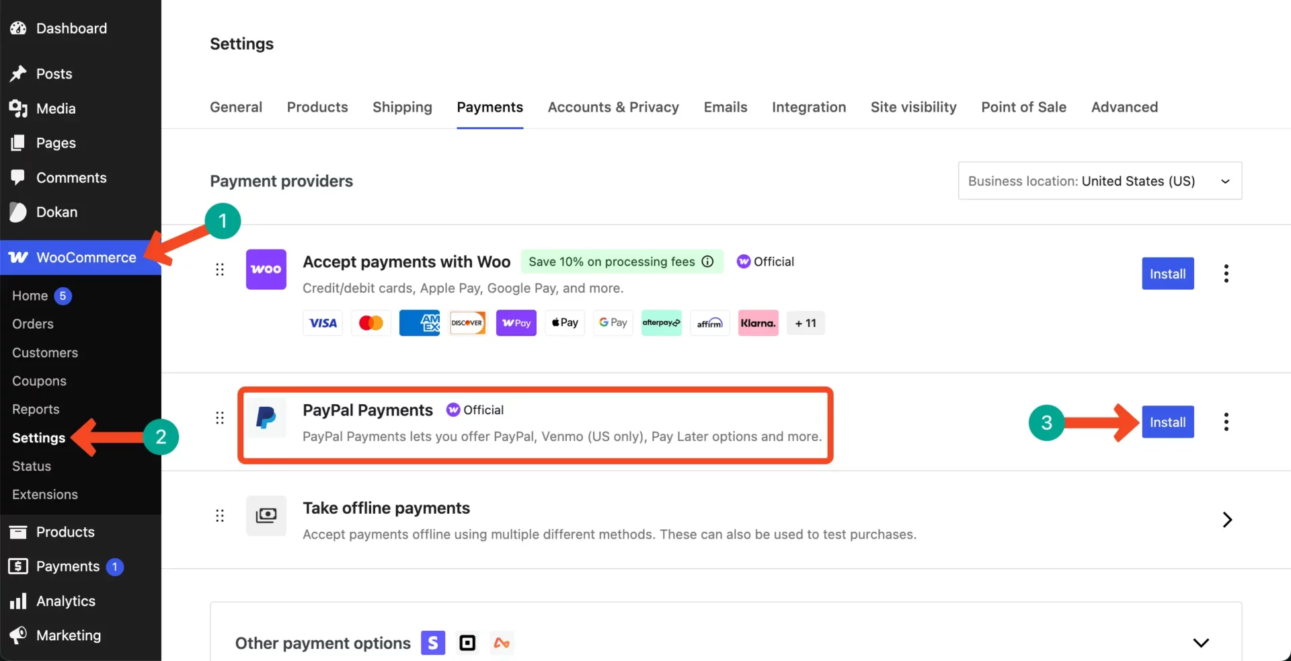Click the Media library icon
The height and width of the screenshot is (661, 1291).
(x=18, y=108)
